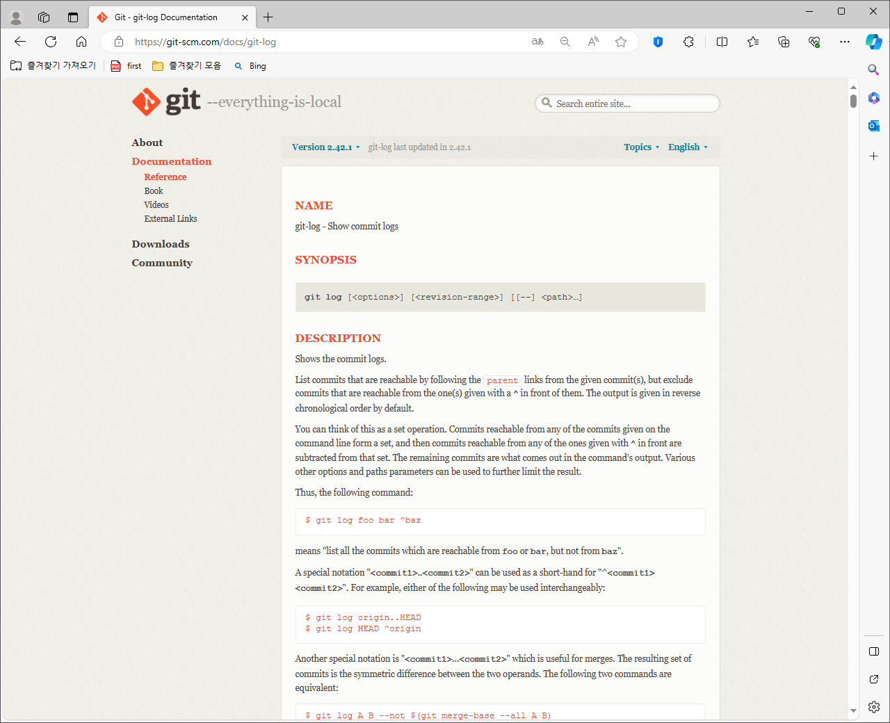This screenshot has width=890, height=723.
Task: Open the Downloads nav link
Action: point(161,244)
